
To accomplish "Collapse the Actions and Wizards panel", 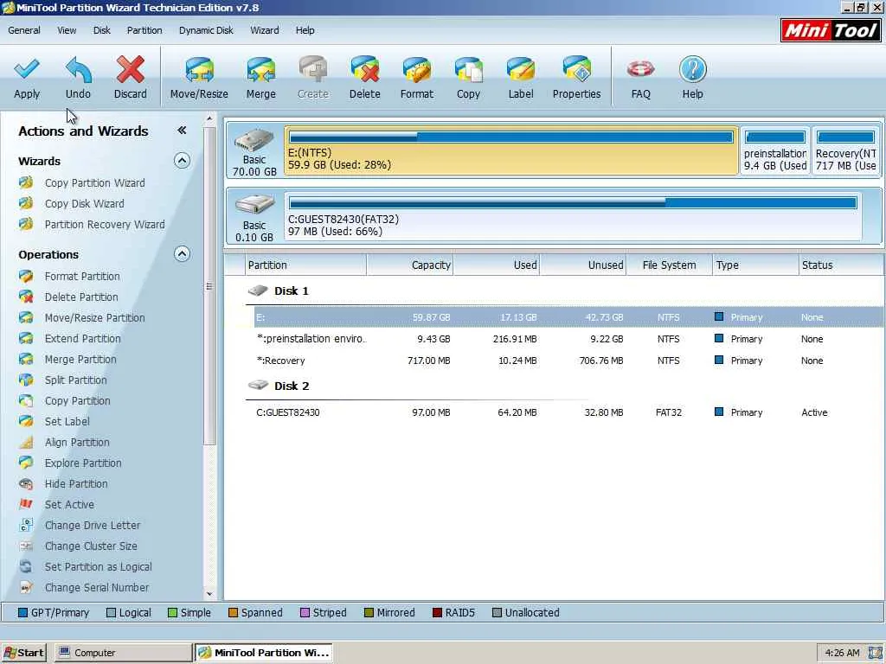I will coord(182,131).
